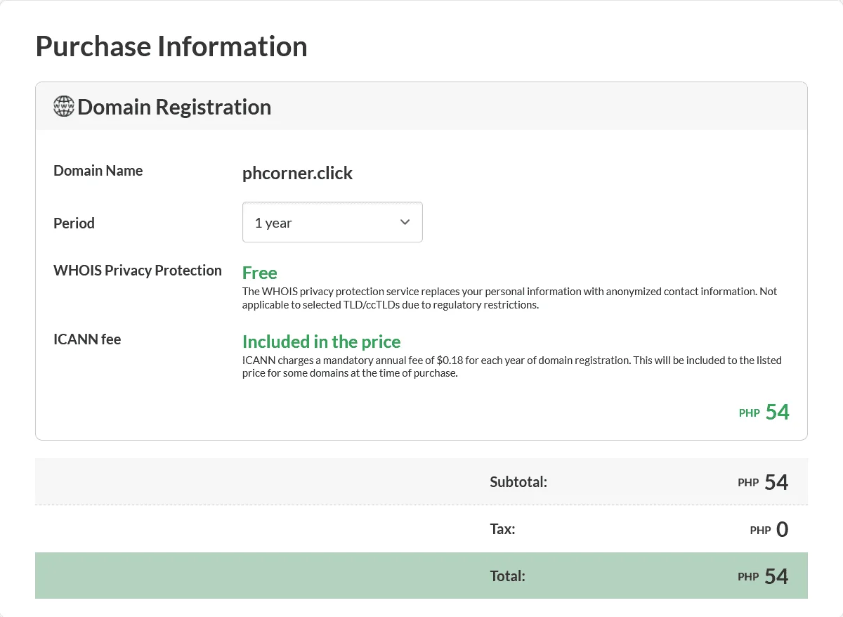Screen dimensions: 843x617
Task: Click the green Included in the price text
Action: 322,342
